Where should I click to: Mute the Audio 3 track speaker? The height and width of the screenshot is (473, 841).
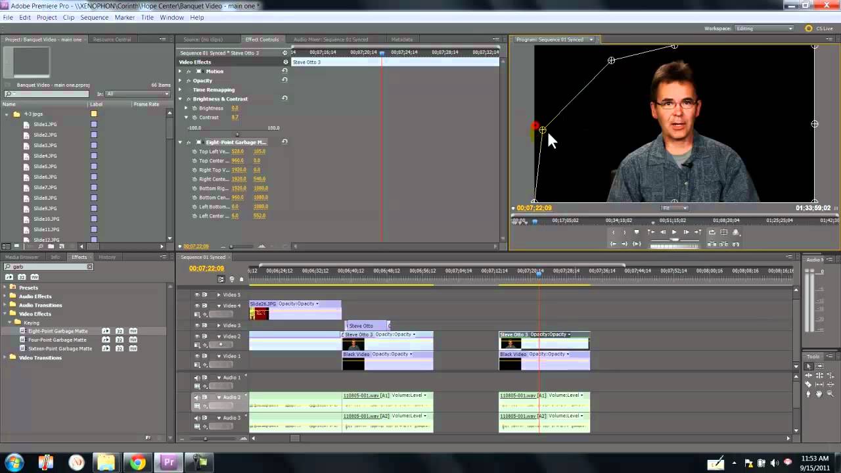(196, 418)
